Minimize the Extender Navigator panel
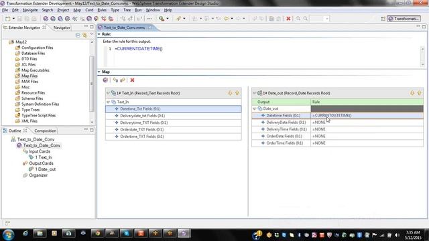 86,26
